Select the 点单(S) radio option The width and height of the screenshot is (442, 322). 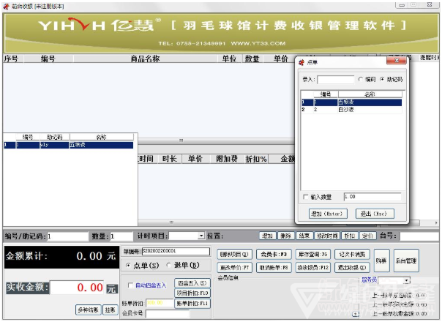(128, 265)
